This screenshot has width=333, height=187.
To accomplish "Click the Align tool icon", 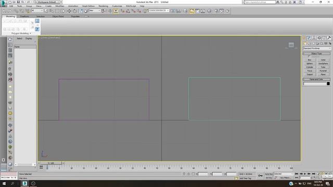I will (178, 11).
